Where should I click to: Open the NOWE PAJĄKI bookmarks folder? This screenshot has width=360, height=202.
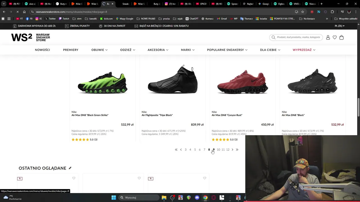point(146,19)
